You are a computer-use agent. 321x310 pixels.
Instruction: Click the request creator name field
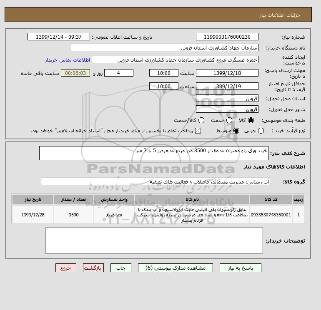click(x=175, y=60)
